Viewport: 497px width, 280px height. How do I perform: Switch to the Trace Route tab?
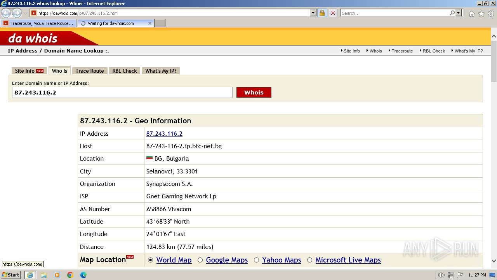tap(90, 71)
